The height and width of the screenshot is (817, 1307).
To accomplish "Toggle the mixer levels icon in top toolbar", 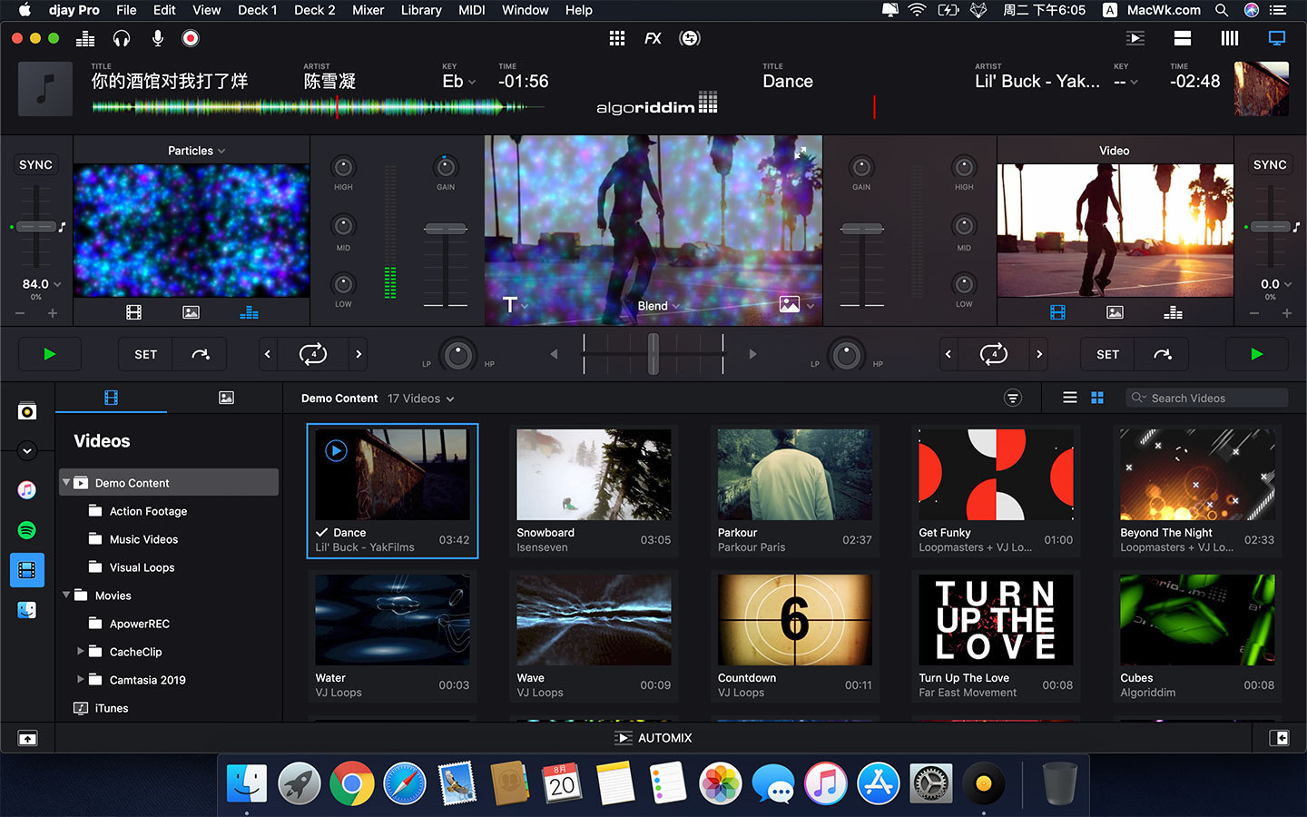I will tap(85, 38).
